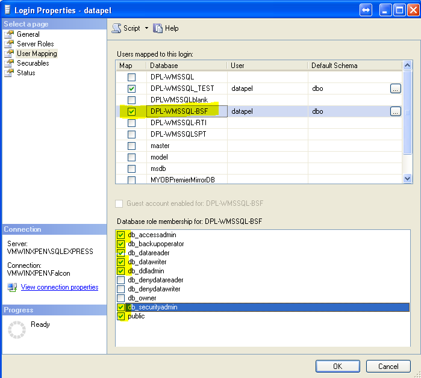Toggle db_datareader role membership
Viewport: 421px width, 378px height.
click(x=121, y=253)
